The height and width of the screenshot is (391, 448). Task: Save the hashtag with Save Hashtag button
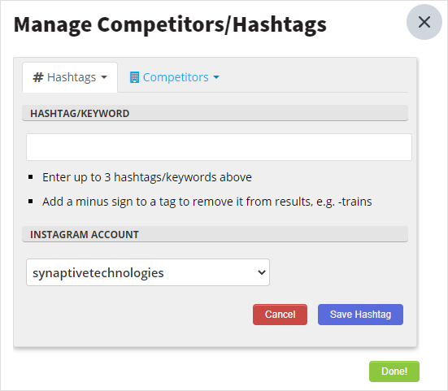pos(360,315)
